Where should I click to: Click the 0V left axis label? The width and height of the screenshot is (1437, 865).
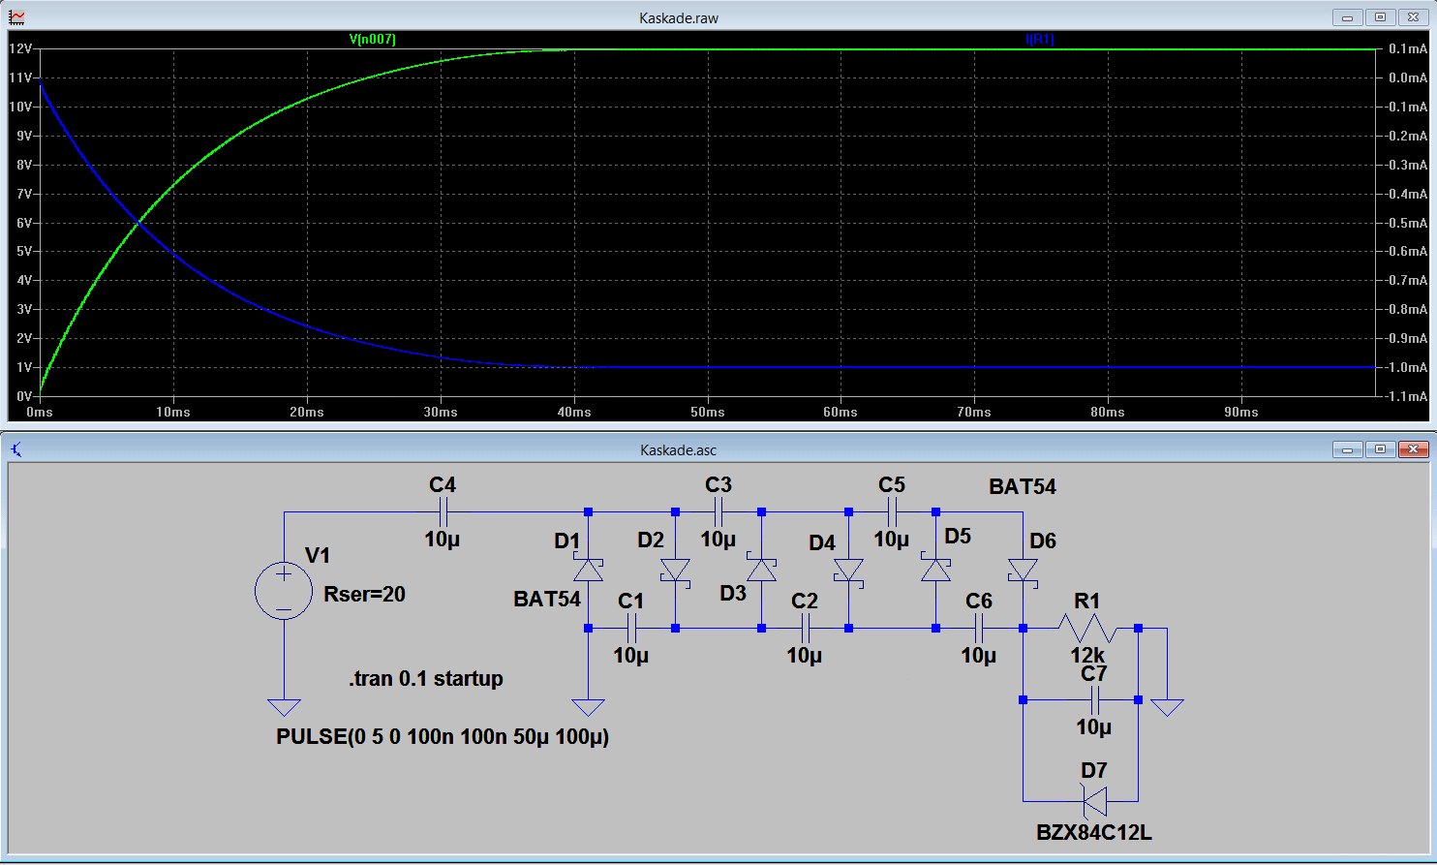[24, 396]
